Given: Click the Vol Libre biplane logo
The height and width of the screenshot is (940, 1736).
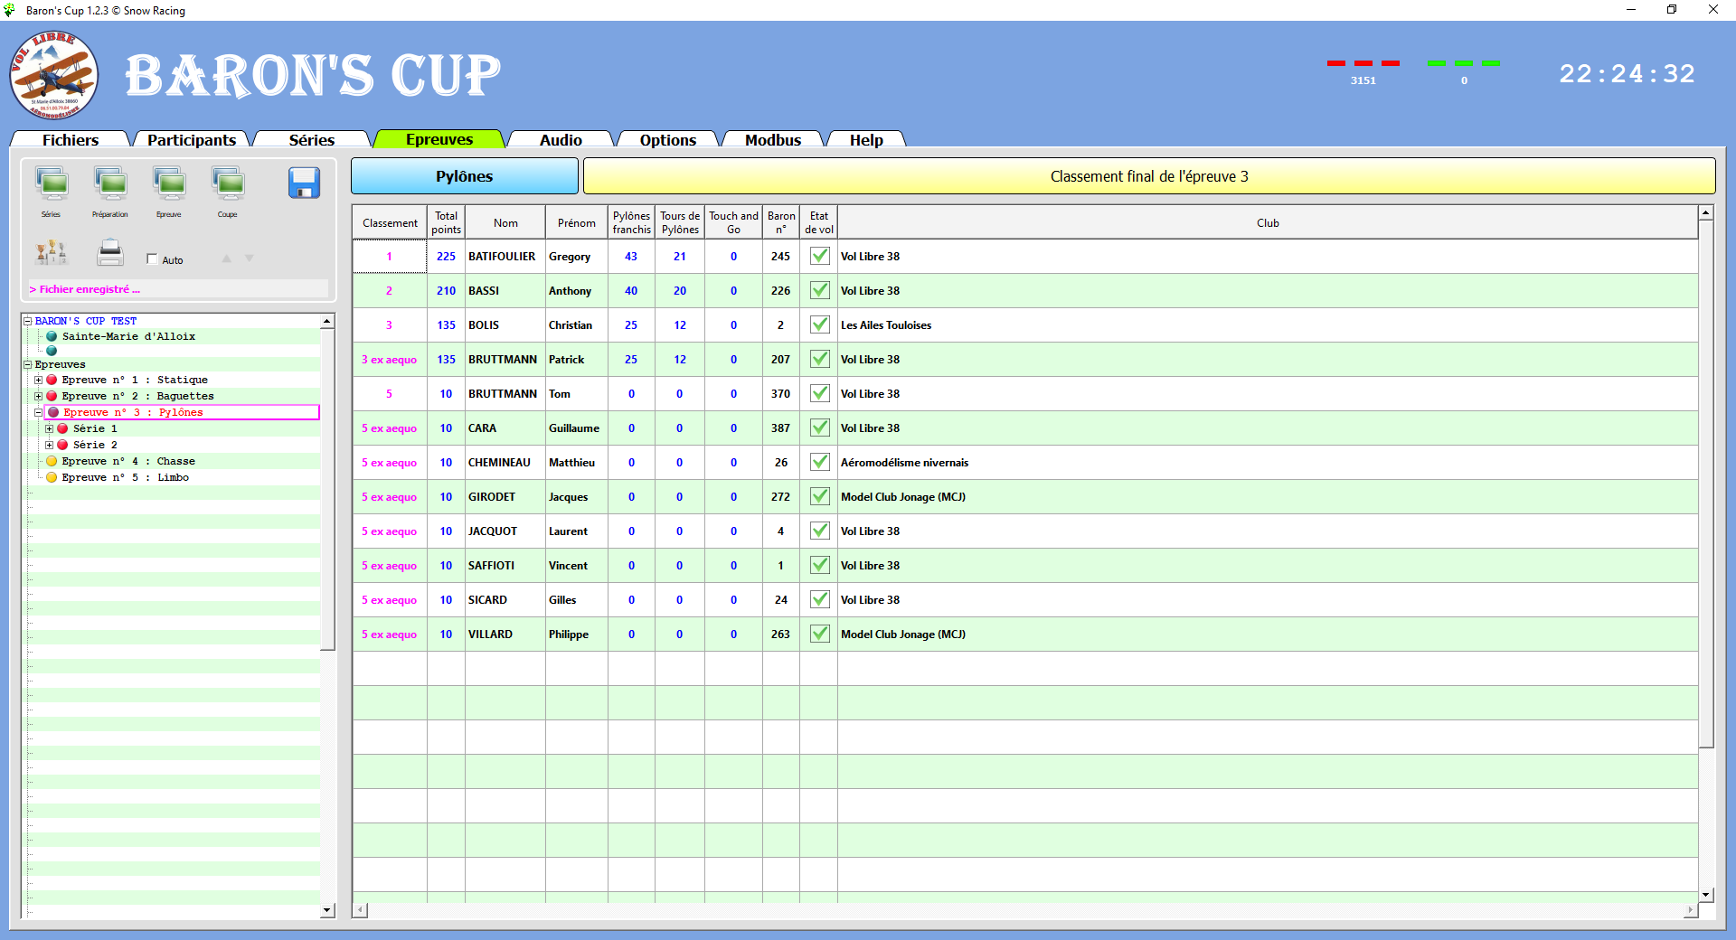Looking at the screenshot, I should [52, 76].
